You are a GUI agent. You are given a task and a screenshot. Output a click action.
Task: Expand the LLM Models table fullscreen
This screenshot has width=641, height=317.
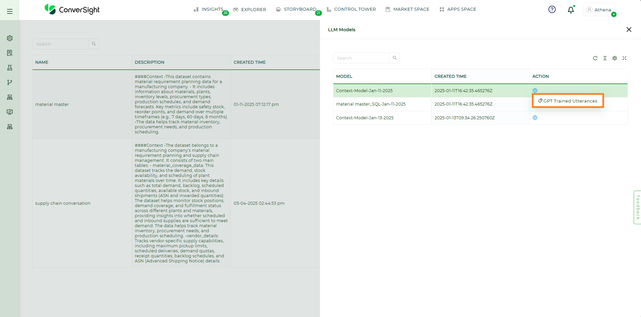tap(624, 58)
